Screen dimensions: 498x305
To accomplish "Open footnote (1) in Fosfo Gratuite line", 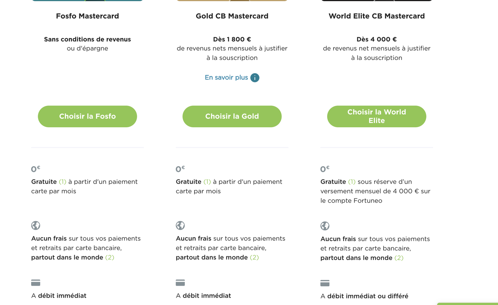I will [x=63, y=182].
